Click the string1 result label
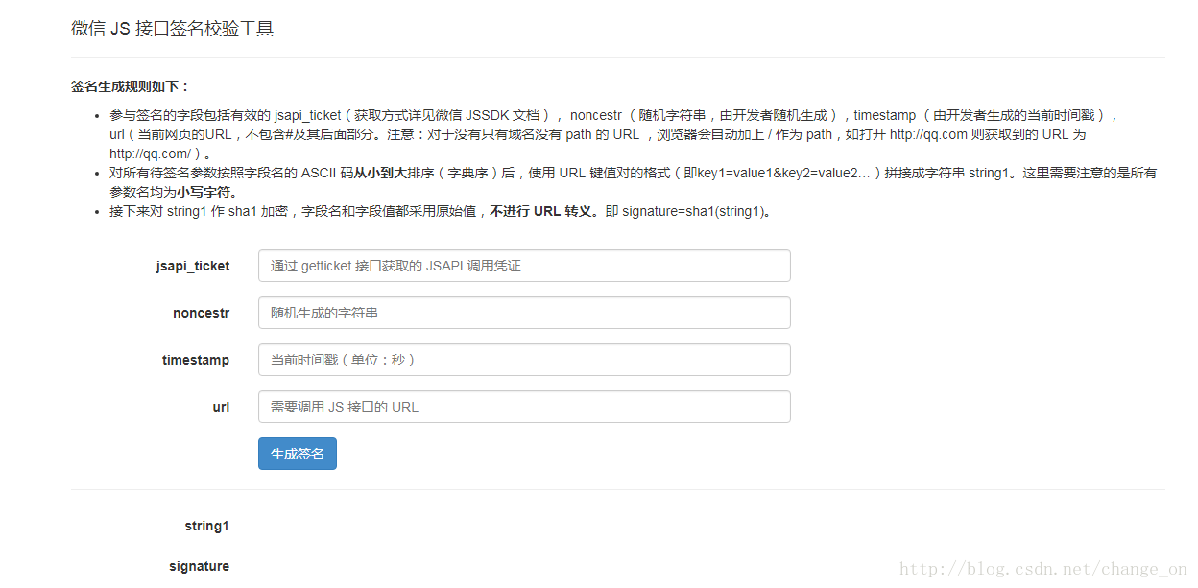The height and width of the screenshot is (588, 1198). [x=206, y=526]
